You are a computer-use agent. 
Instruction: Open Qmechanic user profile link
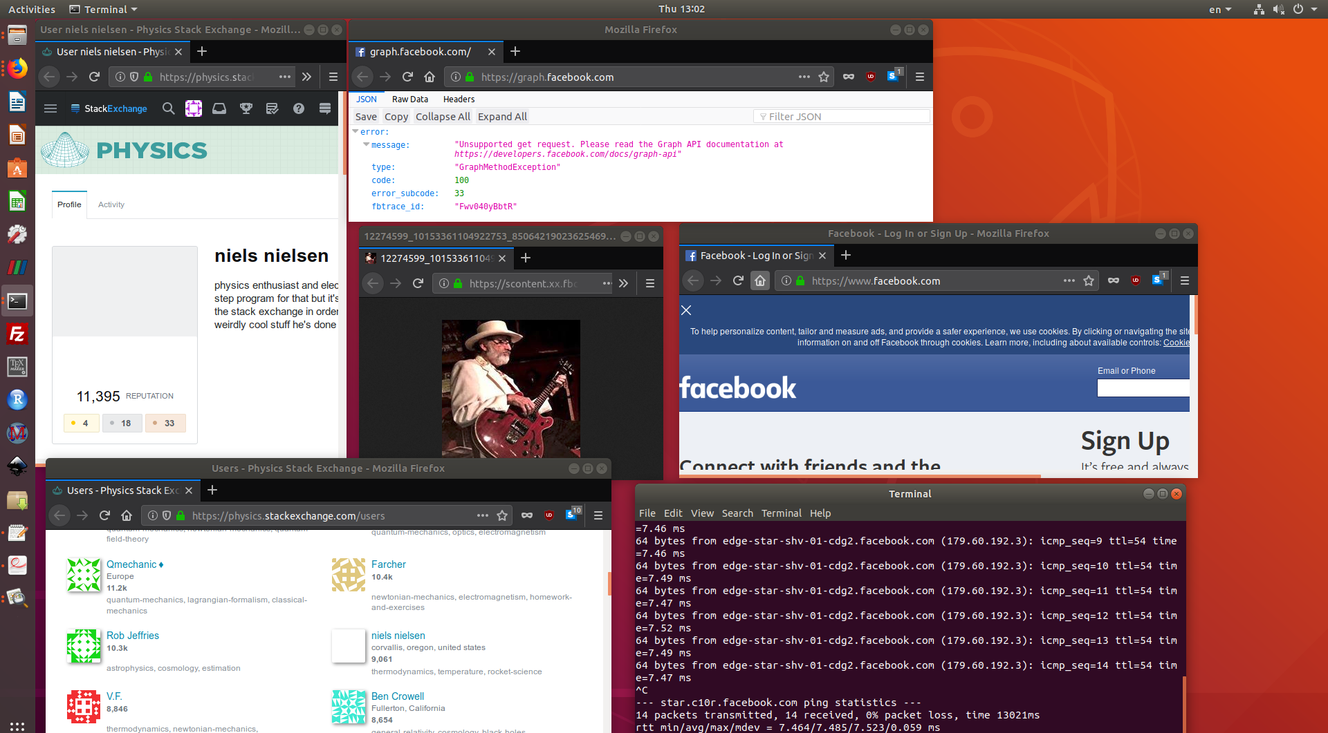click(x=131, y=564)
